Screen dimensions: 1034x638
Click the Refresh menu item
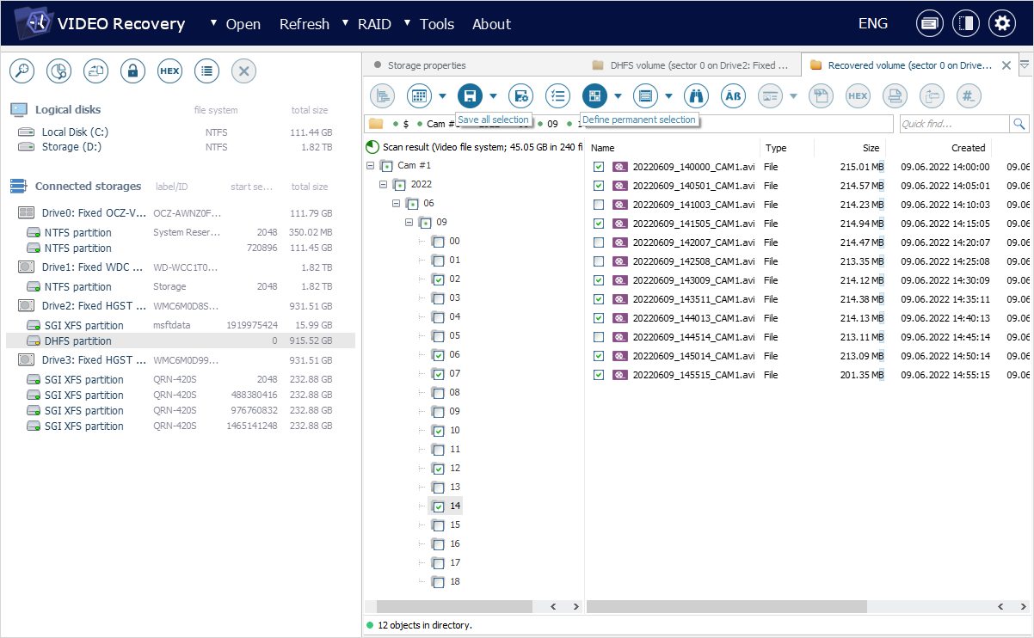[305, 24]
